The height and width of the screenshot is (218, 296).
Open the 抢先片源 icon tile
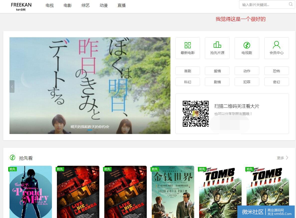pyautogui.click(x=217, y=48)
